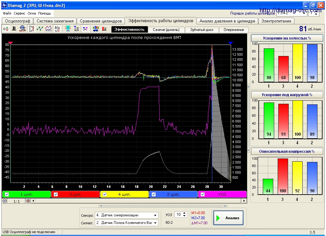Screen dimensions: 326x236
Task: Click the Анализ button
Action: 228,218
